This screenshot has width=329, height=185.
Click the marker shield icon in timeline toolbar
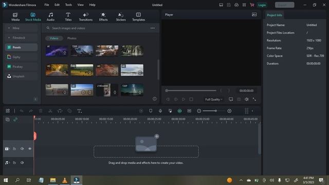tap(151, 111)
